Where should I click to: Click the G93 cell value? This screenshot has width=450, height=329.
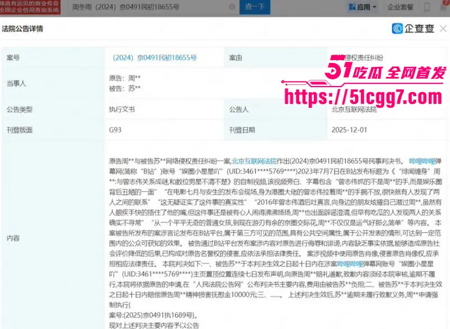pos(115,130)
